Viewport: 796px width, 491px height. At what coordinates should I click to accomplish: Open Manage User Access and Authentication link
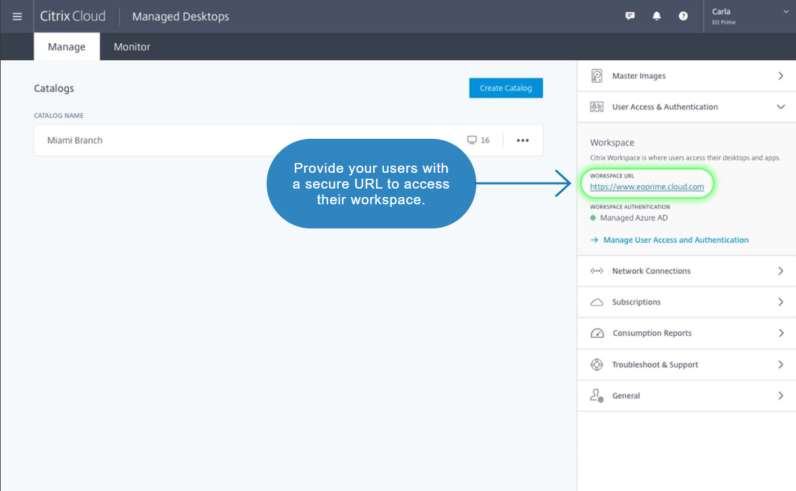675,240
